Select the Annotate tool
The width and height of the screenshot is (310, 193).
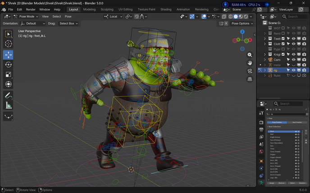(x=8, y=96)
